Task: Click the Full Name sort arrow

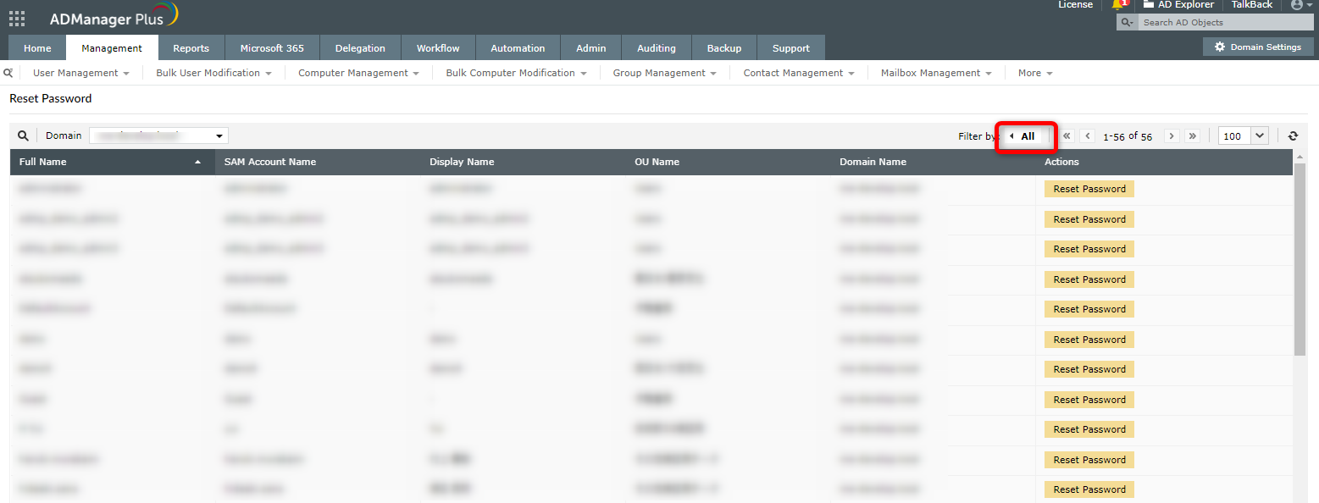Action: click(x=198, y=162)
